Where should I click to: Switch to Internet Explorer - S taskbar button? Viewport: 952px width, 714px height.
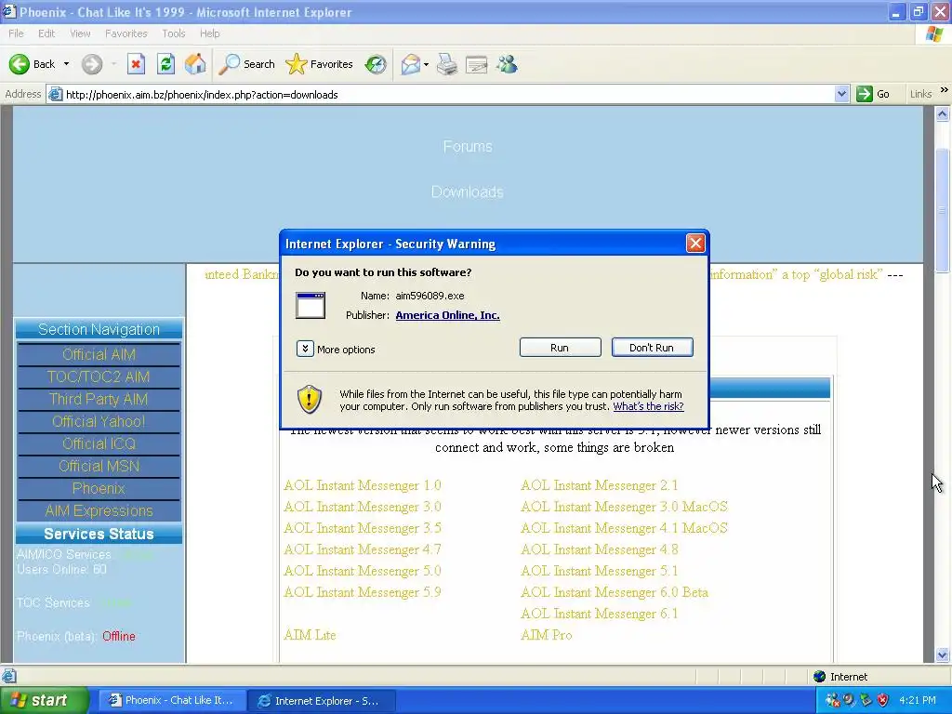coord(322,700)
